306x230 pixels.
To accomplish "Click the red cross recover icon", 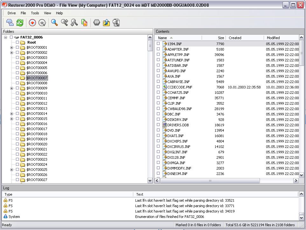I will 32,23.
